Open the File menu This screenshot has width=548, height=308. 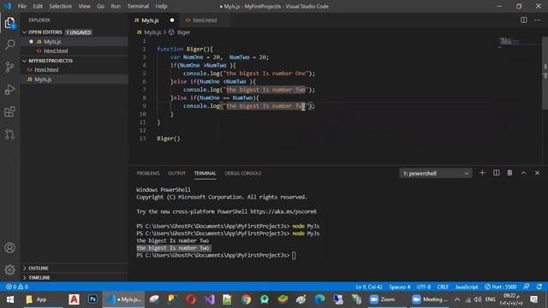[22, 6]
